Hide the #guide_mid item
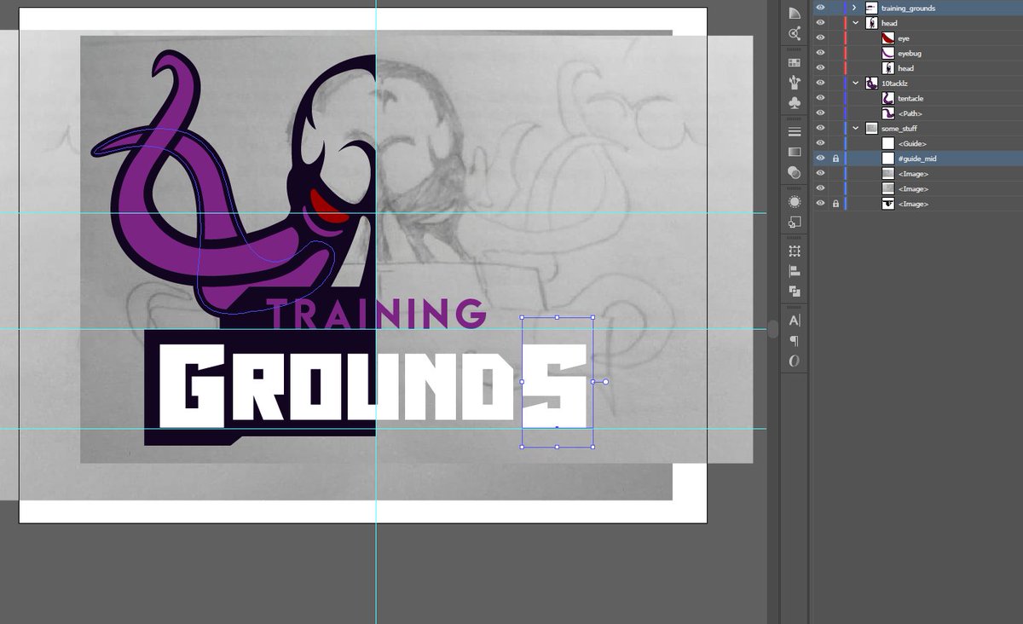1023x624 pixels. coord(820,158)
